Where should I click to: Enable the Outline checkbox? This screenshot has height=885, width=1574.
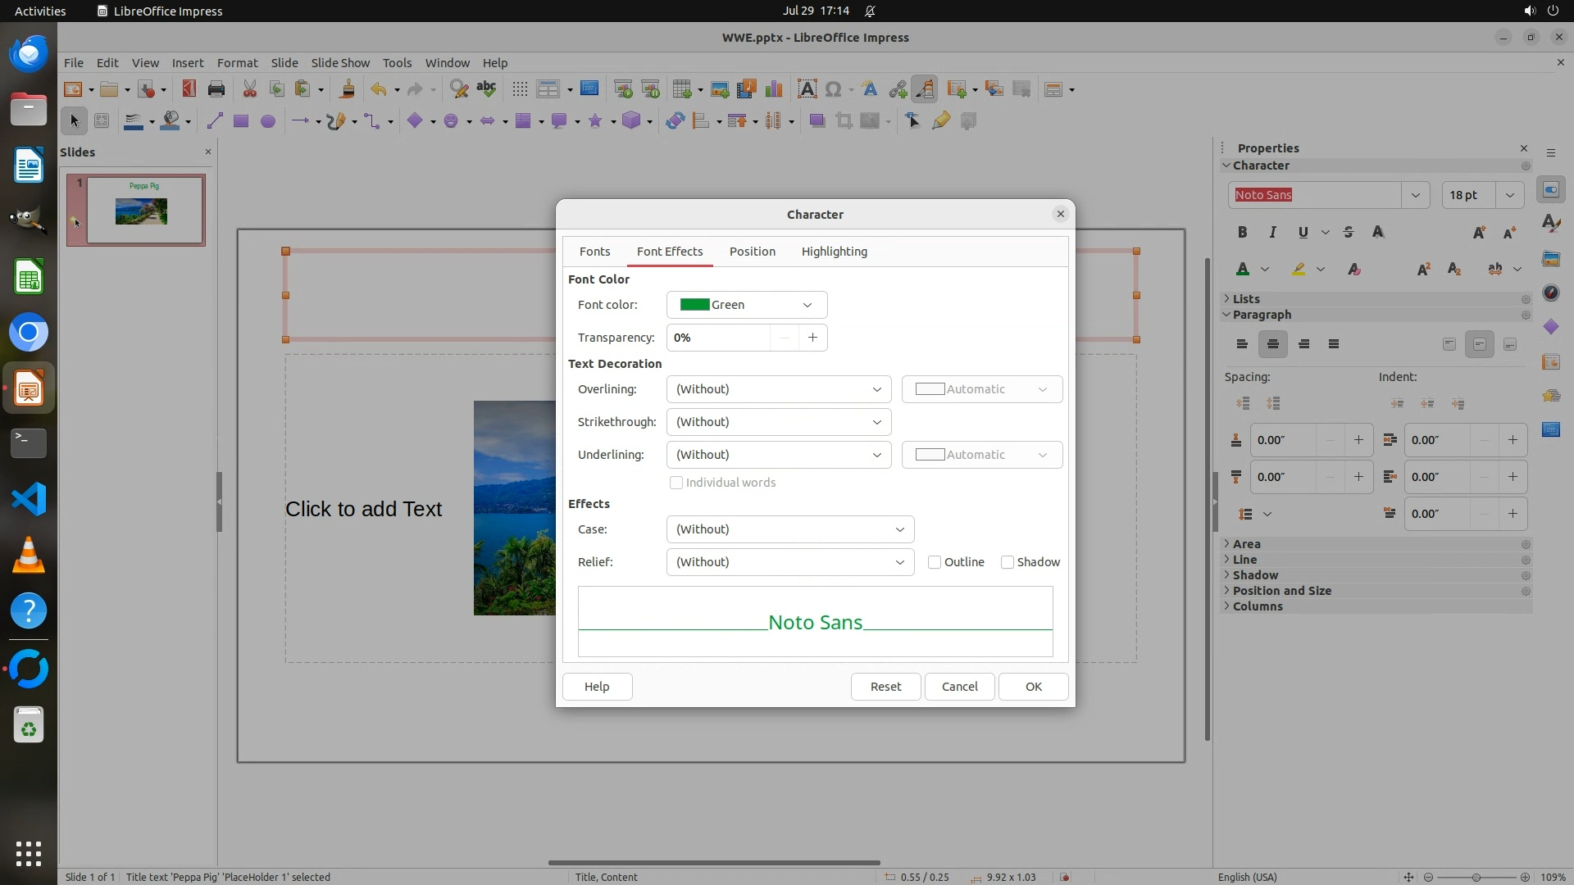(935, 562)
